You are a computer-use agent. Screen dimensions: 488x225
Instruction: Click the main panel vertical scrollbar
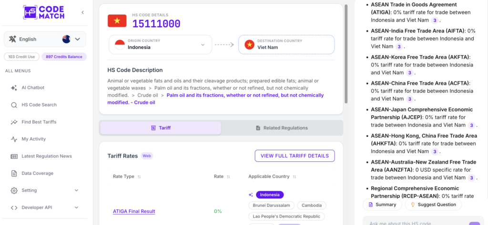pyautogui.click(x=346, y=53)
